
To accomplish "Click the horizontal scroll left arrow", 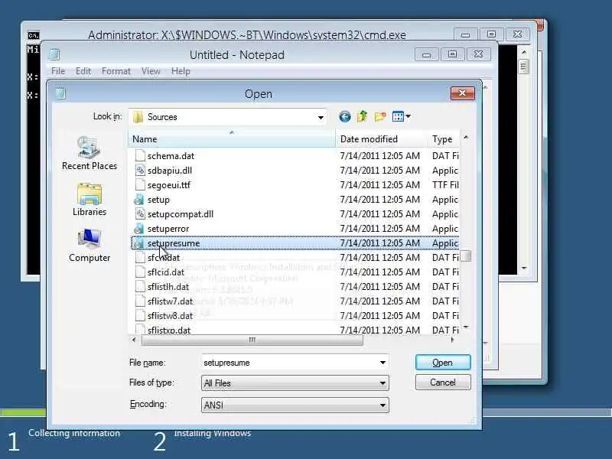I will coord(135,340).
